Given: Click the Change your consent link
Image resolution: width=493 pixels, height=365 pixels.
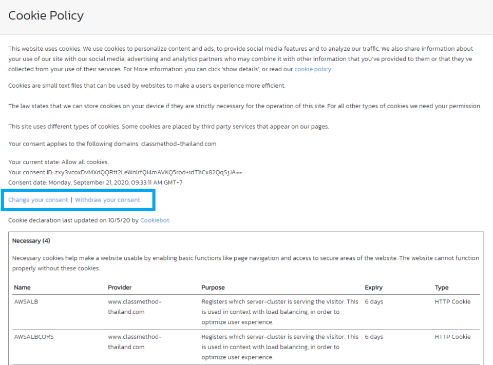Looking at the screenshot, I should click(37, 199).
